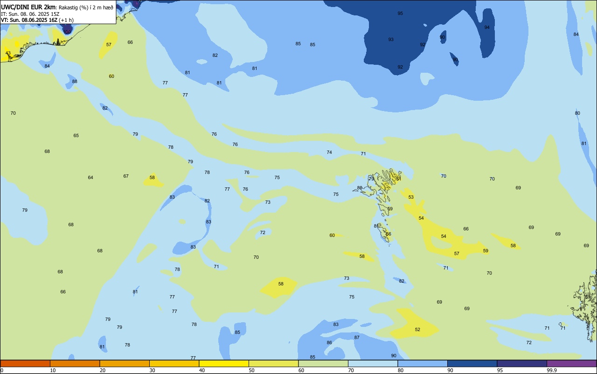Click the '20' legend tick label
Image resolution: width=597 pixels, height=374 pixels.
tap(103, 370)
